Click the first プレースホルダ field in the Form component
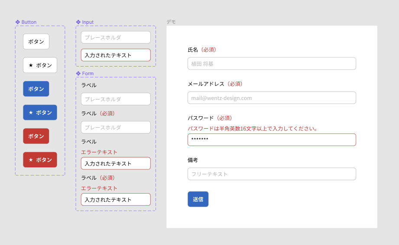Image resolution: width=399 pixels, height=245 pixels. click(116, 99)
